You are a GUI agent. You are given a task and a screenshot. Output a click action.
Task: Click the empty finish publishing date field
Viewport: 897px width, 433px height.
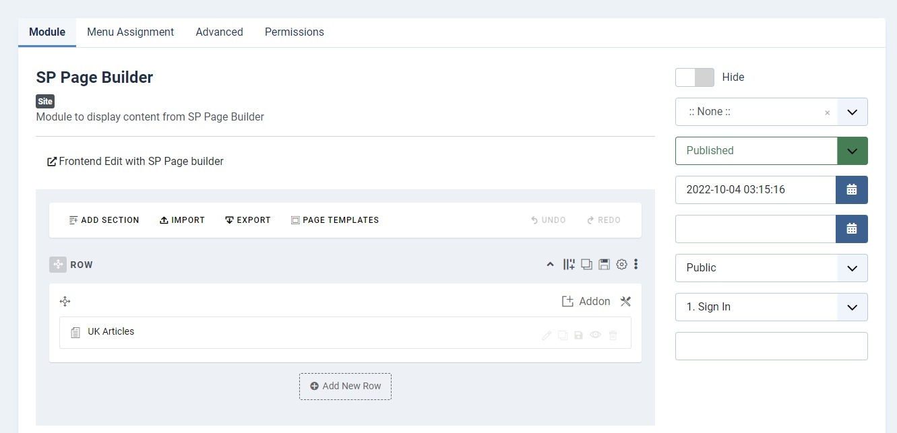(755, 229)
